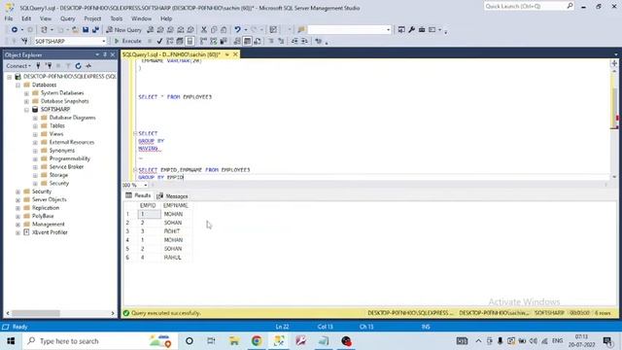
Task: Expand the Tables folder node
Action: coord(35,125)
